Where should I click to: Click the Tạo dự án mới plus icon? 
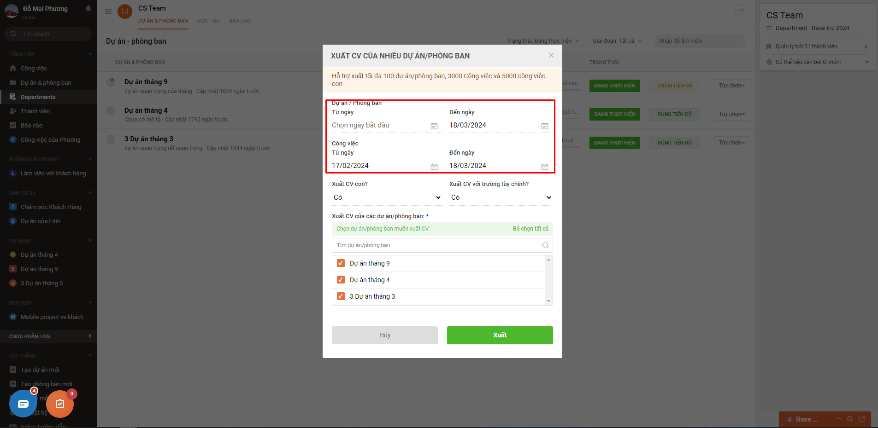pos(13,370)
